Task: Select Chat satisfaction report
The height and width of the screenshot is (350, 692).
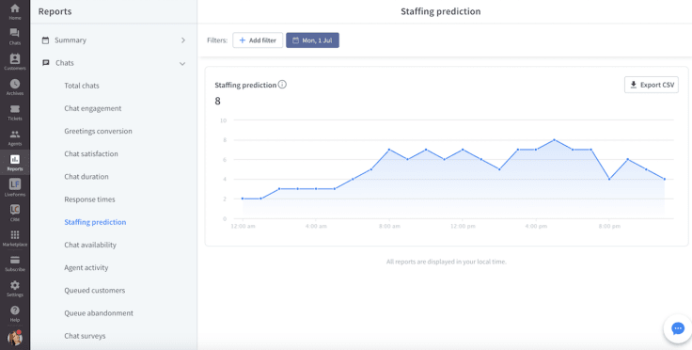Action: 91,153
